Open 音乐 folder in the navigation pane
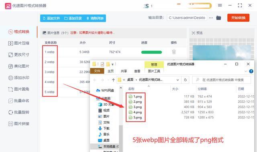This screenshot has height=152, width=257. pos(104,134)
